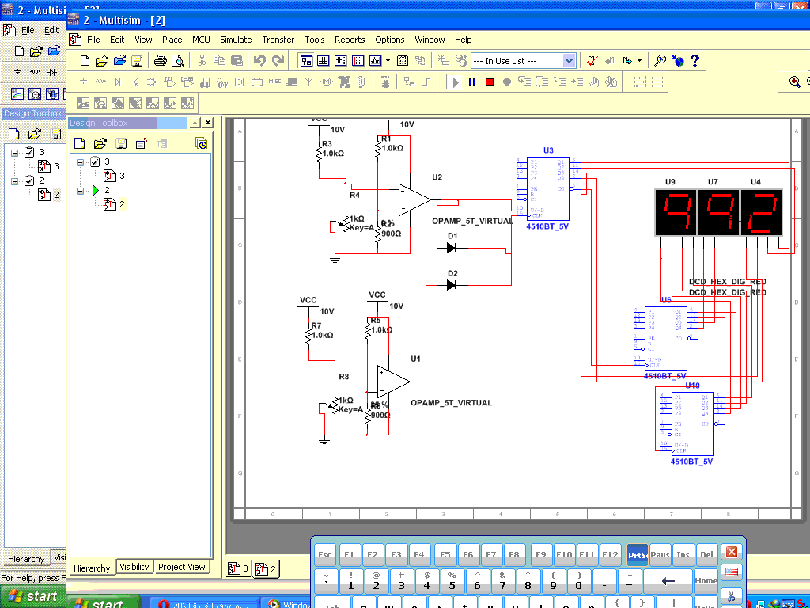Open the Grapher dropdown arrow

coord(388,61)
